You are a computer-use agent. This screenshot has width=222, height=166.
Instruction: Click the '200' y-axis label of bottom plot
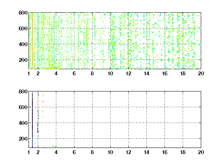click(23, 139)
